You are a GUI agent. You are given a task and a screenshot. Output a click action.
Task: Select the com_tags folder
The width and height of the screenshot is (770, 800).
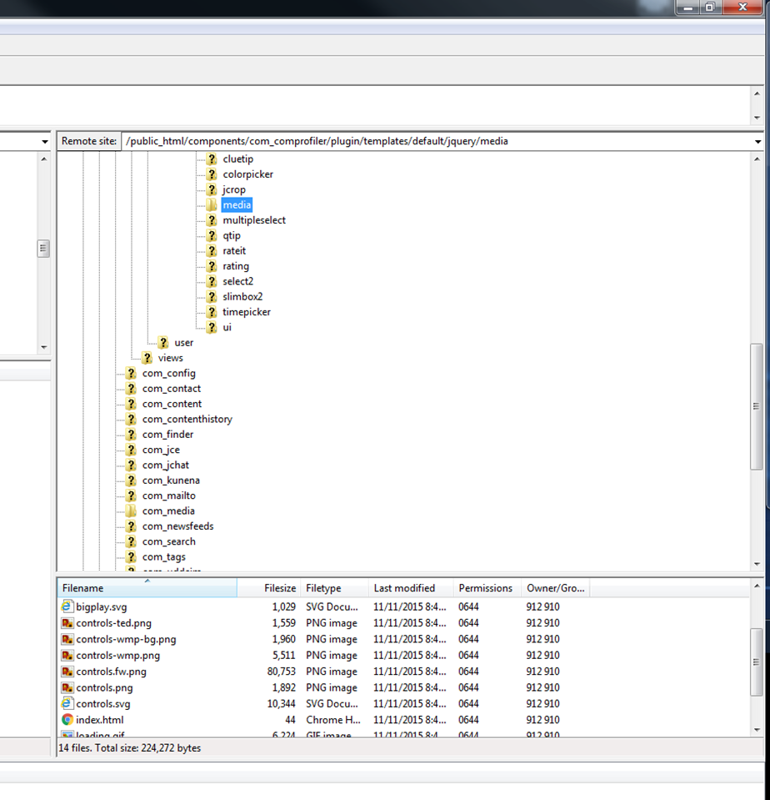click(163, 557)
